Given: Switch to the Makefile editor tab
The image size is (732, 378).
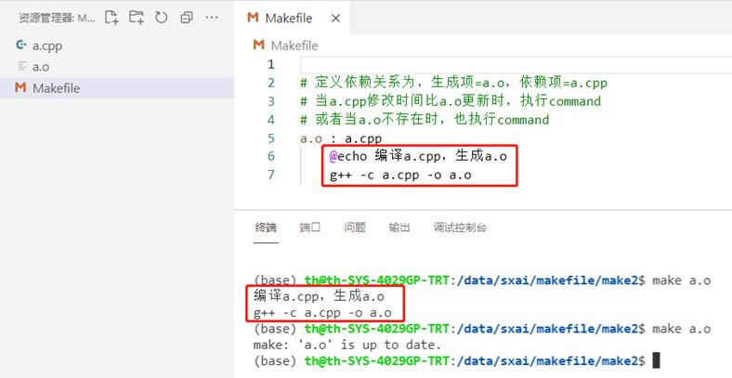Looking at the screenshot, I should click(289, 19).
